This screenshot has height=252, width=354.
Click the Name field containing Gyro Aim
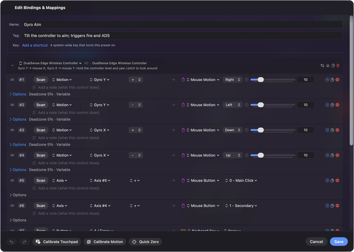[x=182, y=25]
